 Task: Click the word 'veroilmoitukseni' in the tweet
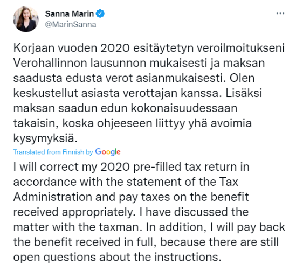pos(240,48)
